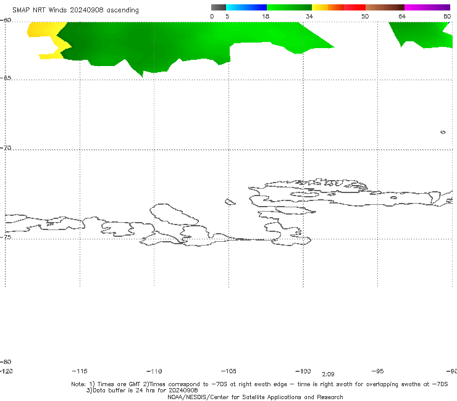Click the '-110' longitude label
Image resolution: width=457 pixels, height=401 pixels.
(154, 371)
